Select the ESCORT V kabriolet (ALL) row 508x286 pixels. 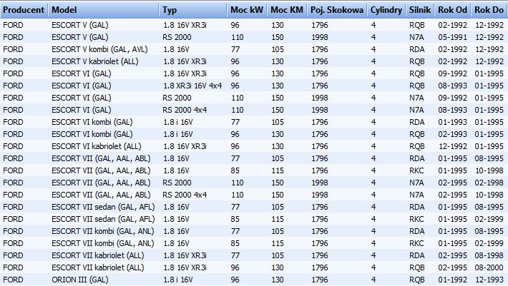tap(254, 61)
